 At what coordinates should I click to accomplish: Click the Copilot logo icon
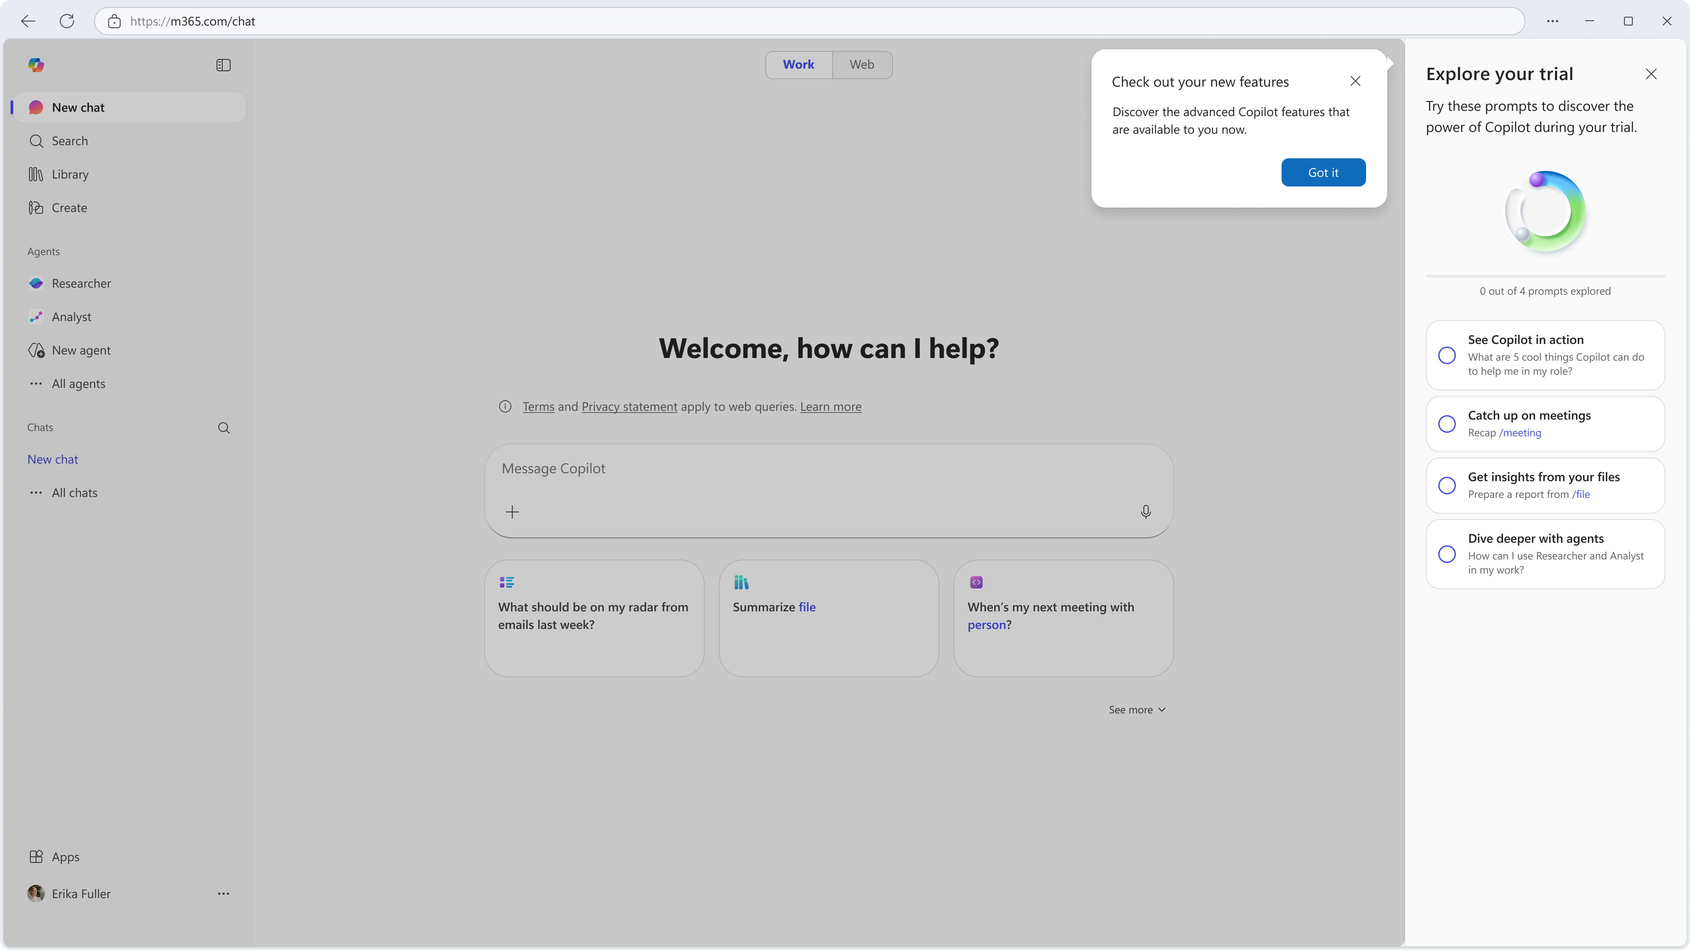pyautogui.click(x=36, y=65)
